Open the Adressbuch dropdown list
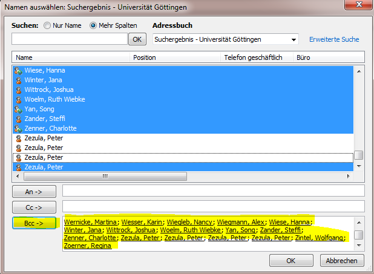 click(x=294, y=39)
